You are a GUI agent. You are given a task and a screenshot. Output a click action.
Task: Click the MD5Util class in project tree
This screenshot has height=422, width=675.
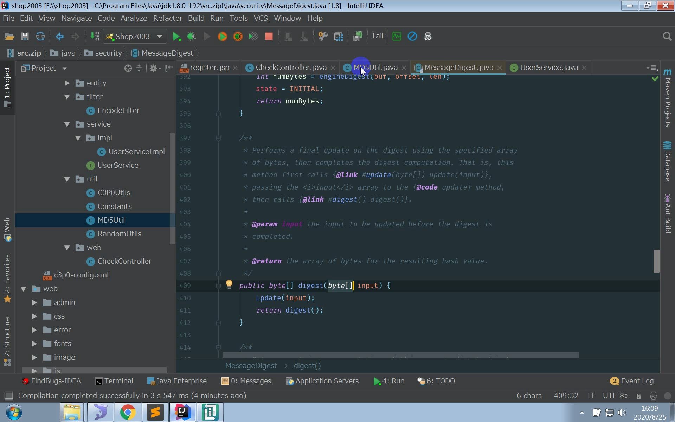(111, 220)
